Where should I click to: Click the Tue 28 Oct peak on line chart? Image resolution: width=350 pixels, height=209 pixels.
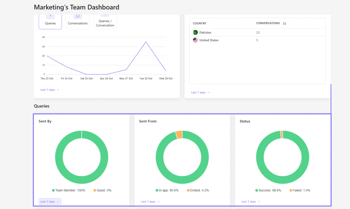coord(146,41)
